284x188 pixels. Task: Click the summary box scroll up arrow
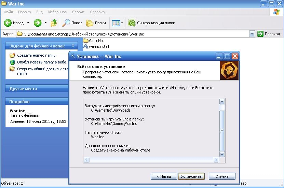pos(222,102)
